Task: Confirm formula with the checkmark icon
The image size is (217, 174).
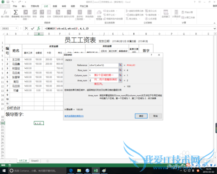Action: click(33, 28)
